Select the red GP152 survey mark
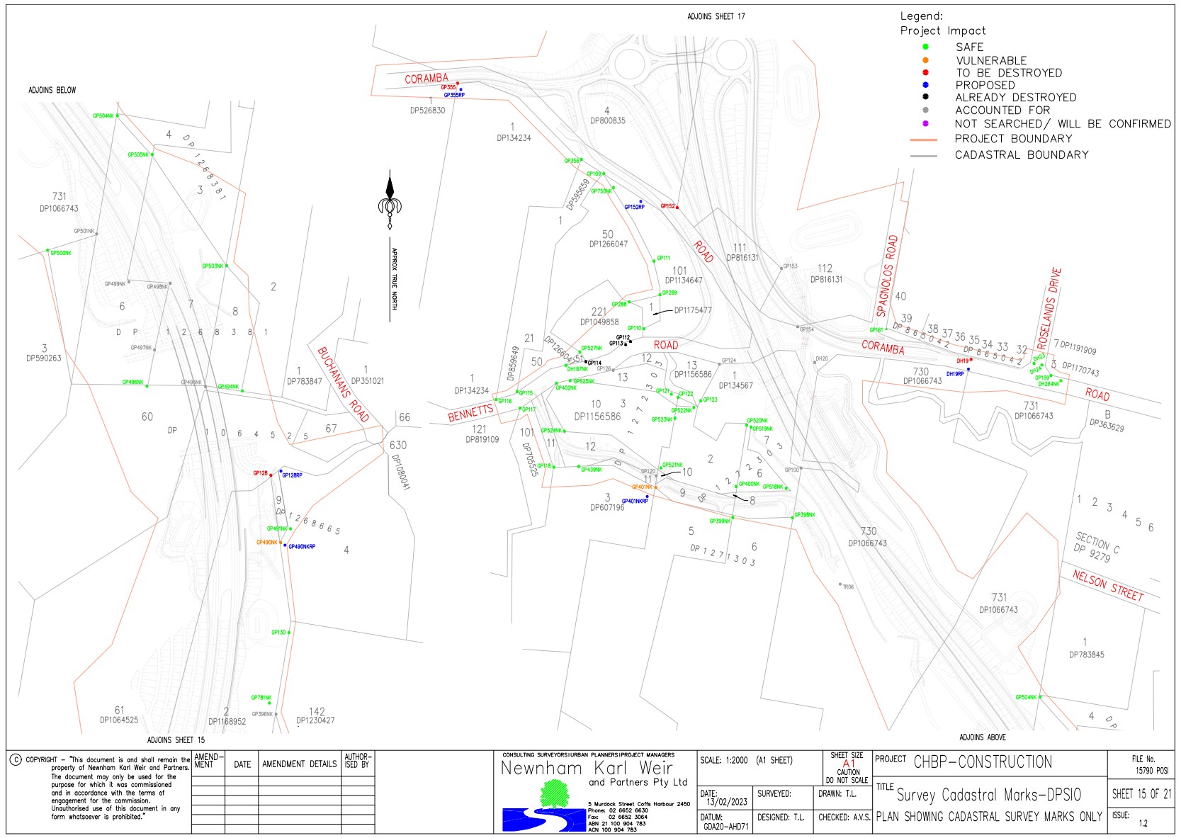Viewport: 1181px width, 838px height. click(x=677, y=208)
